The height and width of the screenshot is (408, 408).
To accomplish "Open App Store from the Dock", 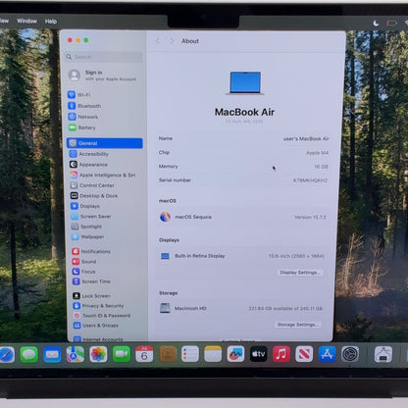I will coord(328,354).
